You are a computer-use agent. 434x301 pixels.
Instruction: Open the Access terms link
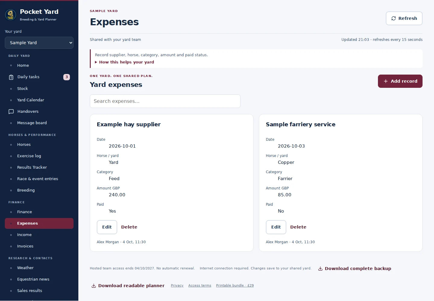(x=200, y=286)
